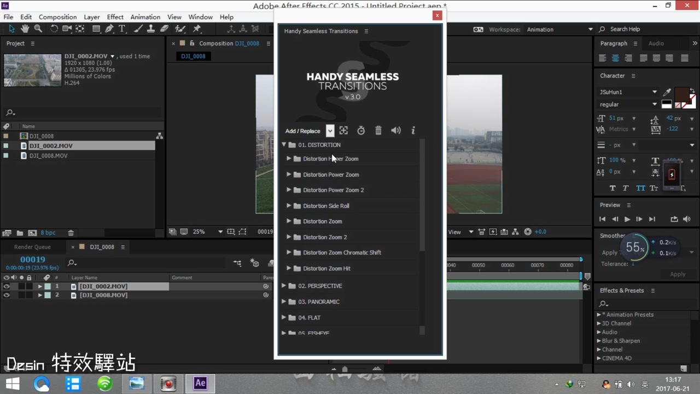Expand the 02. PERSPECTIVE folder
The height and width of the screenshot is (394, 700).
pyautogui.click(x=284, y=286)
